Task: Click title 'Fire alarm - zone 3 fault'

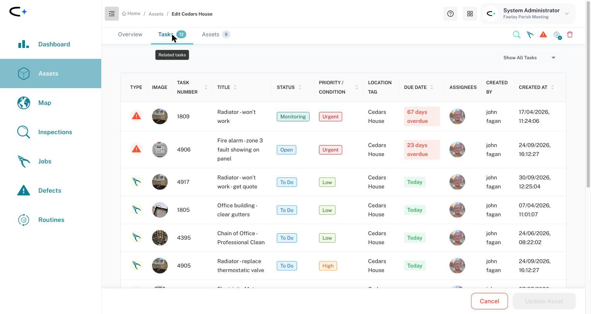Action: pyautogui.click(x=240, y=149)
